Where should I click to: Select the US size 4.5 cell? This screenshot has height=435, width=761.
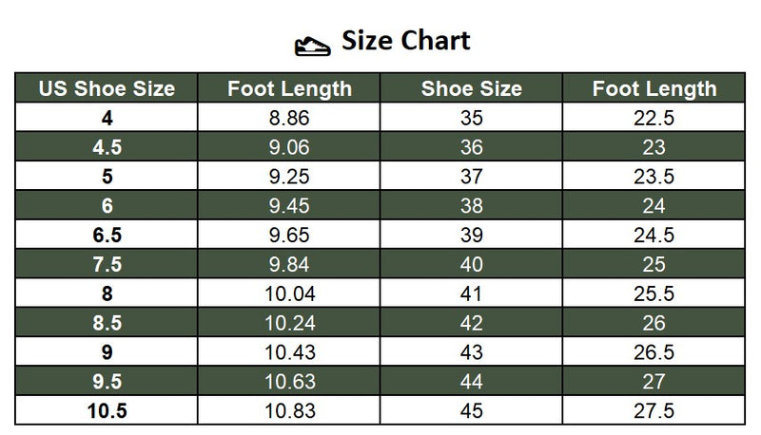coord(107,147)
